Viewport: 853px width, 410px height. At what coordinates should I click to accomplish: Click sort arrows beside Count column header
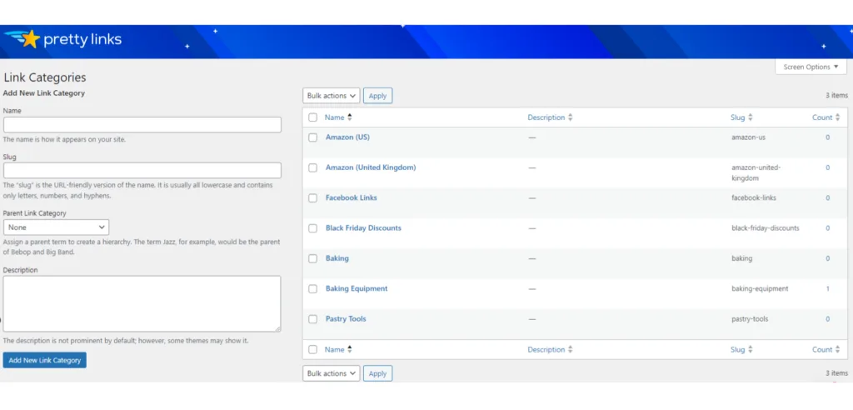838,117
